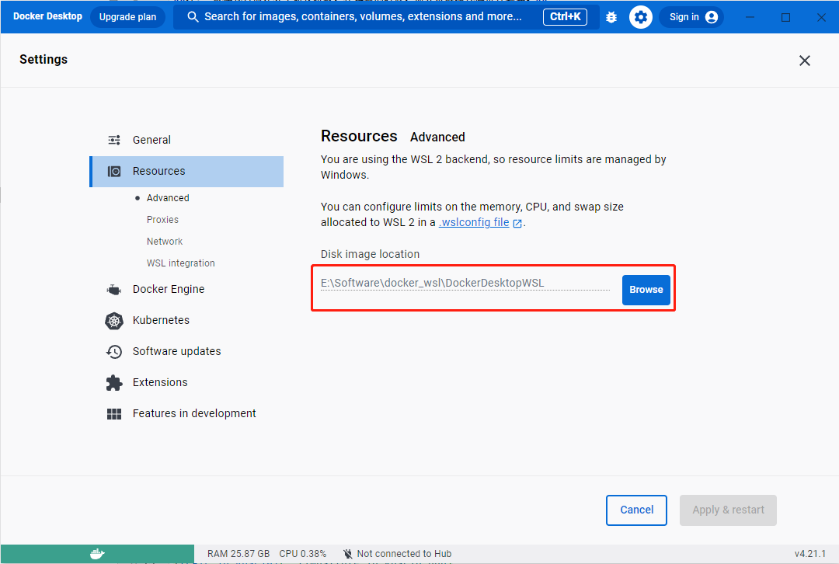The image size is (839, 564).
Task: Click the General sliders icon
Action: pyautogui.click(x=114, y=140)
